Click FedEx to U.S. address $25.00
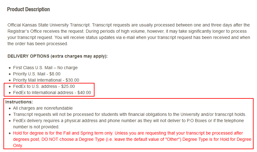 (x=44, y=86)
